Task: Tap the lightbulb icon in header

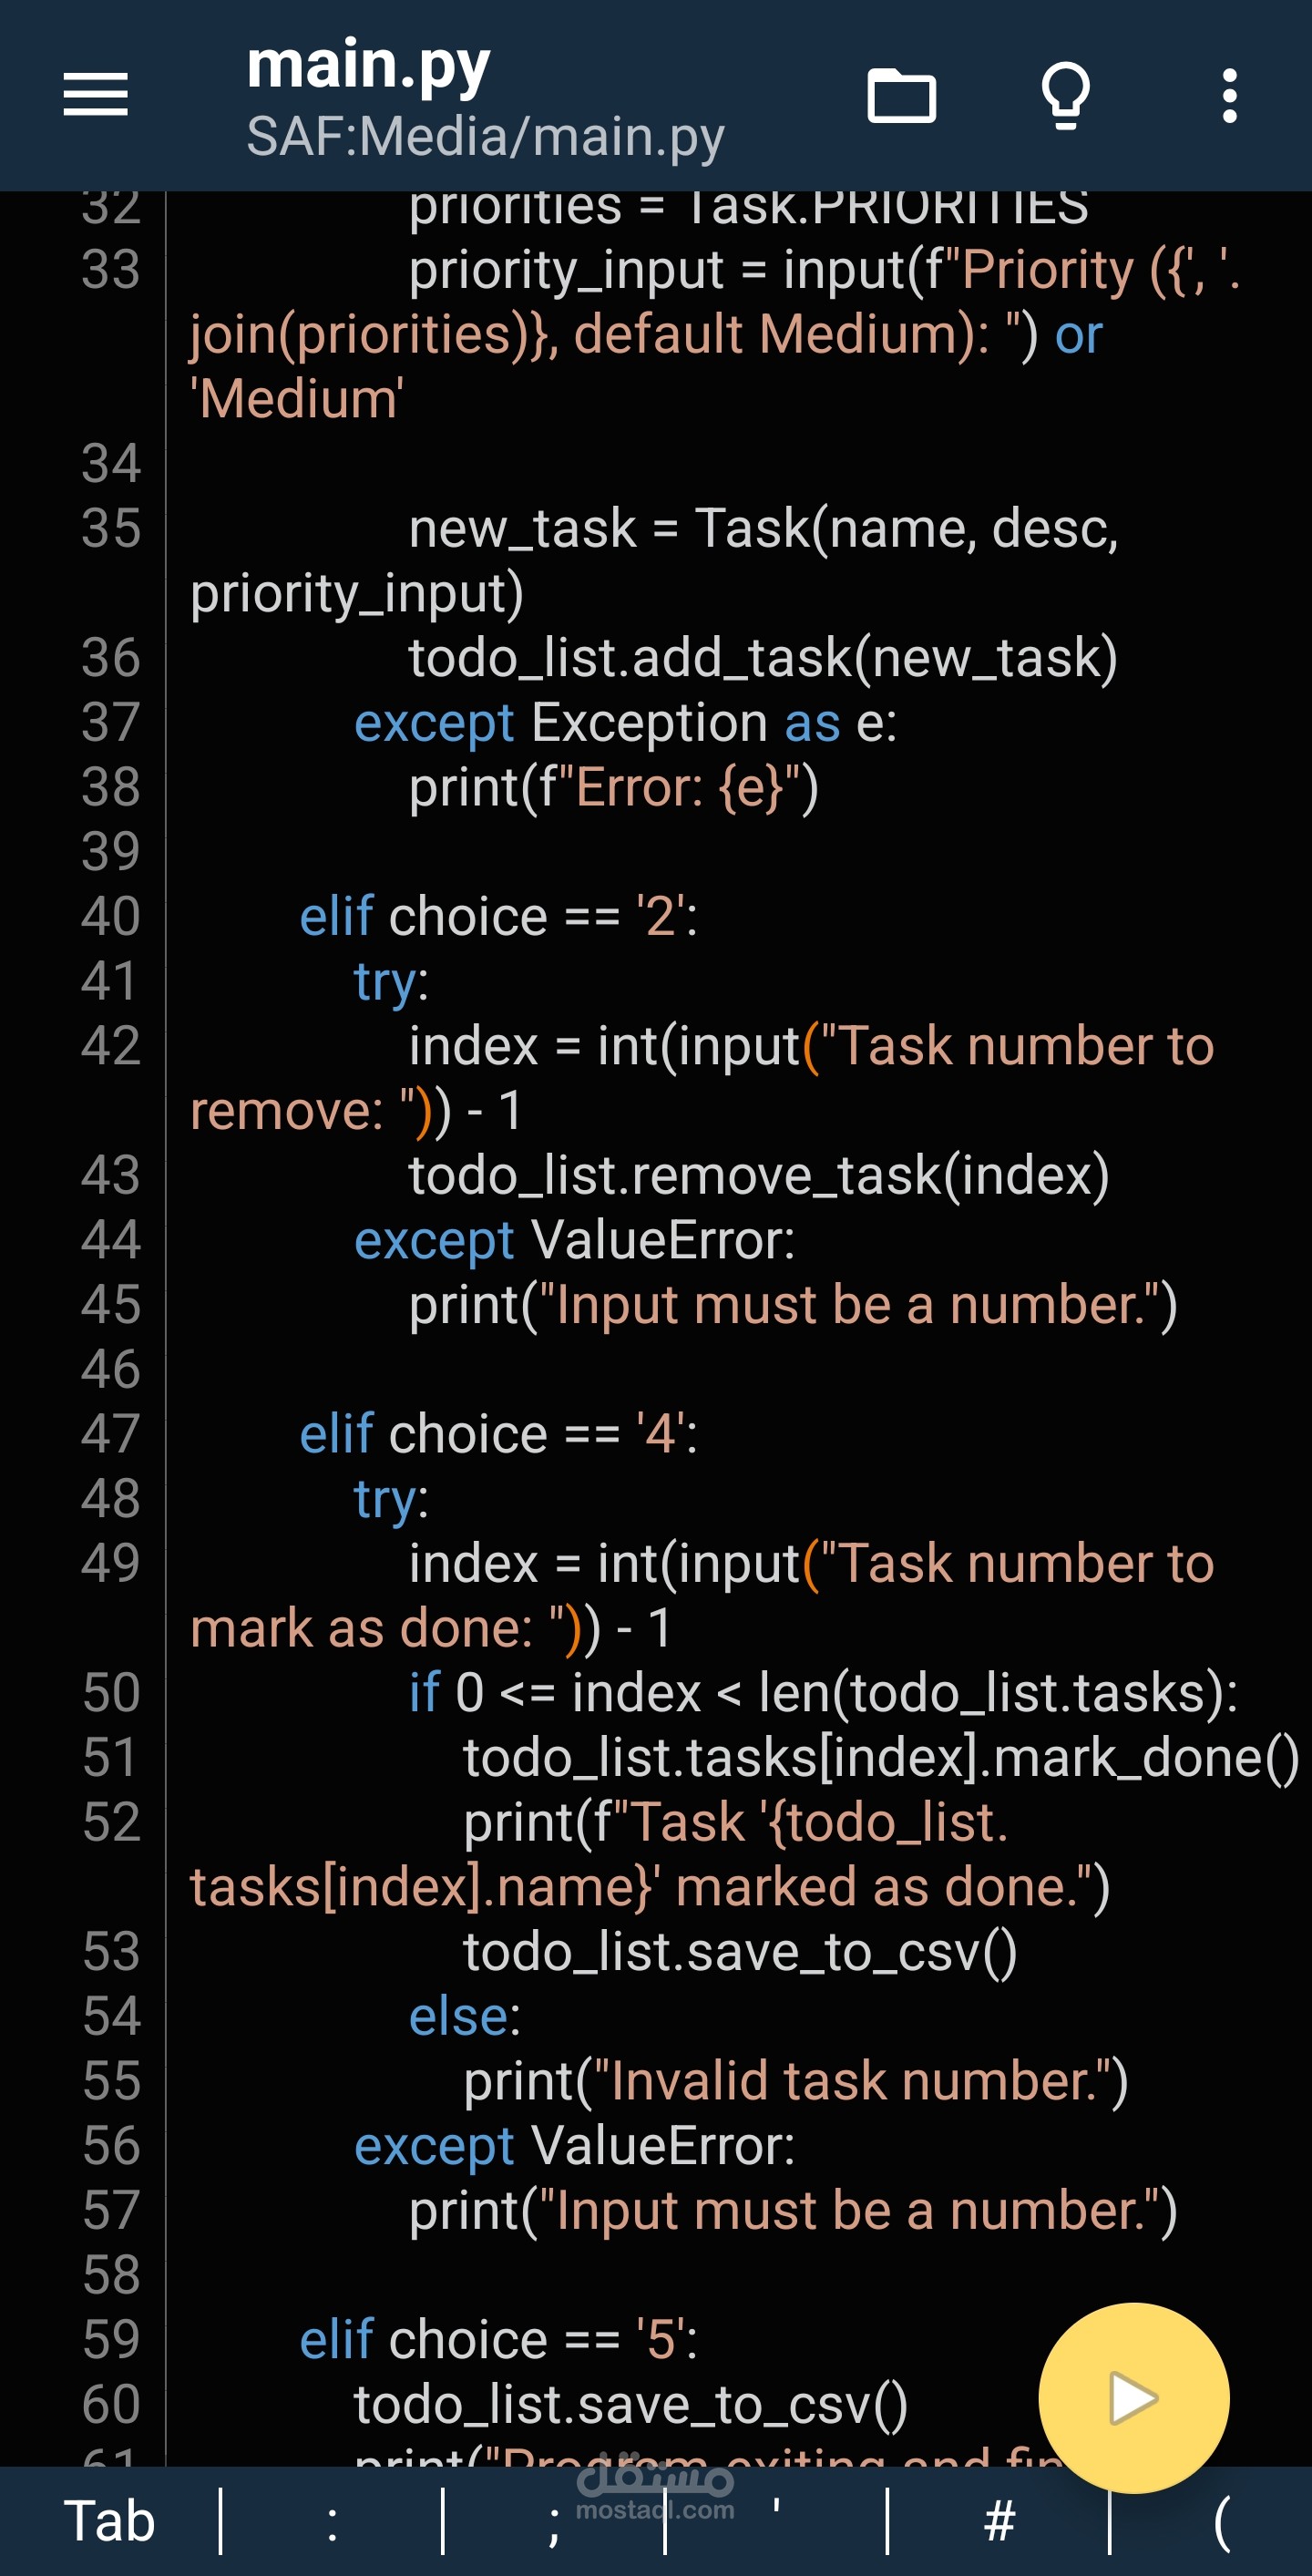Action: tap(1065, 96)
